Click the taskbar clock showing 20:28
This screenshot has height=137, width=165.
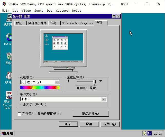tap(158, 134)
